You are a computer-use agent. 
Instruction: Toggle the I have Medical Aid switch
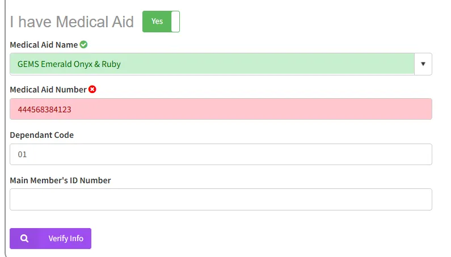click(x=161, y=22)
